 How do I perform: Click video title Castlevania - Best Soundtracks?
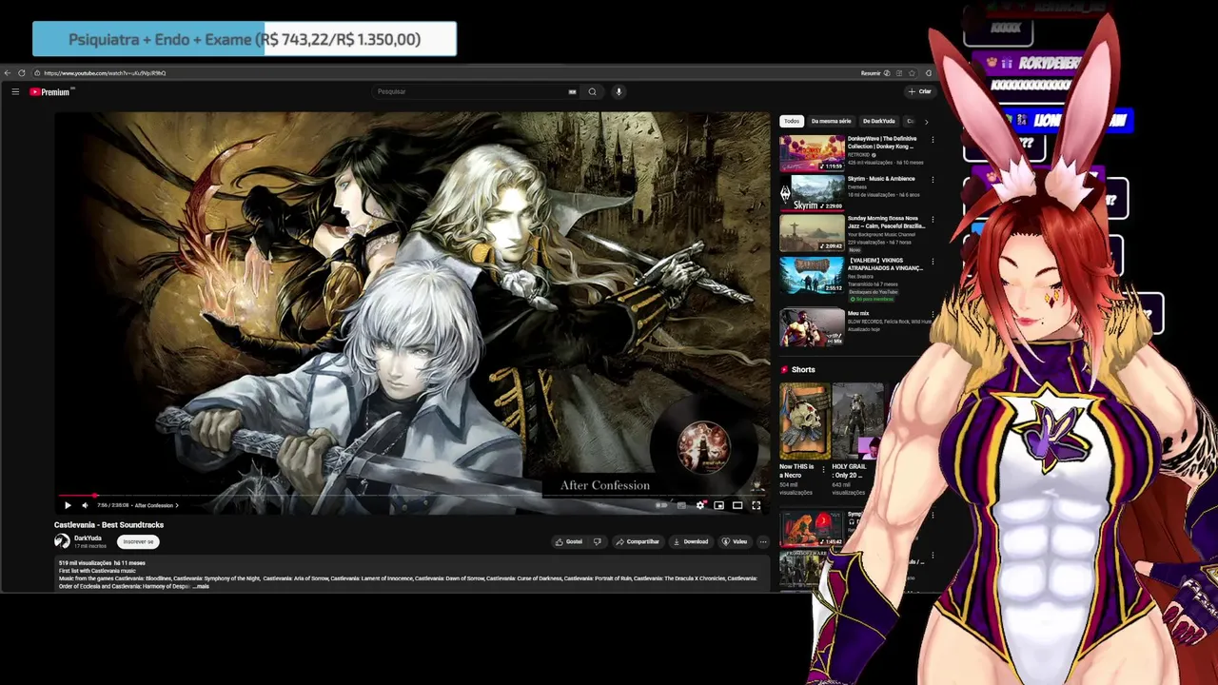tap(108, 525)
